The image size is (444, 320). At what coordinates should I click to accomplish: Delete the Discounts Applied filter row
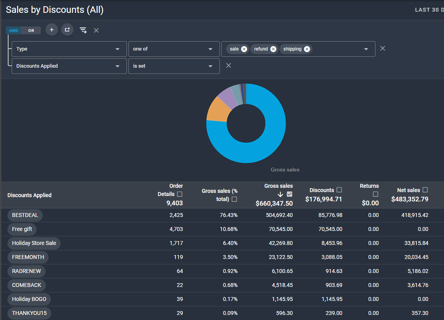228,65
